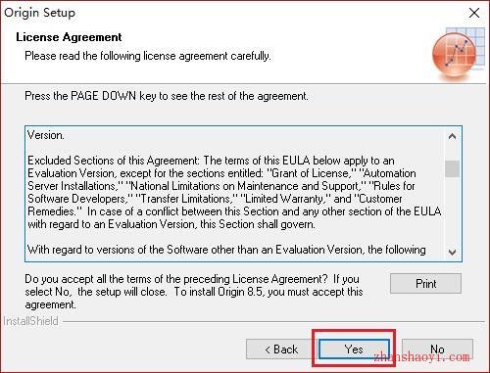Click the 'Excluded Sections of this Agreement' paragraph
Screen dimensions: 490x373
coord(234,192)
